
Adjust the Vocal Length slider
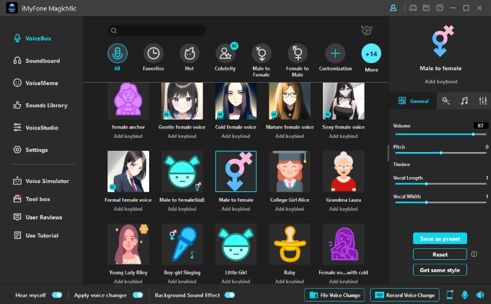(441, 184)
